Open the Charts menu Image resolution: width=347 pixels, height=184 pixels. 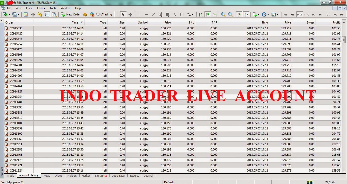[x=41, y=8]
